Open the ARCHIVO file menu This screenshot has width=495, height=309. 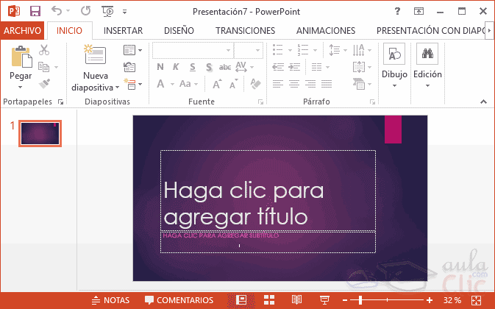[x=23, y=31]
